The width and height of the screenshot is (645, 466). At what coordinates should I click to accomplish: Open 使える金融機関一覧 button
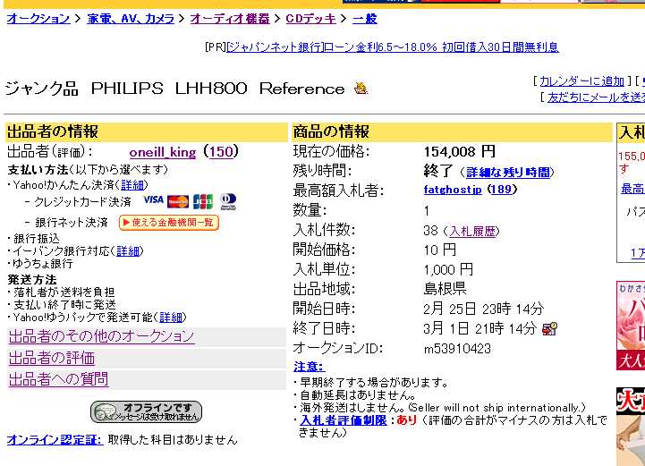[x=169, y=223]
